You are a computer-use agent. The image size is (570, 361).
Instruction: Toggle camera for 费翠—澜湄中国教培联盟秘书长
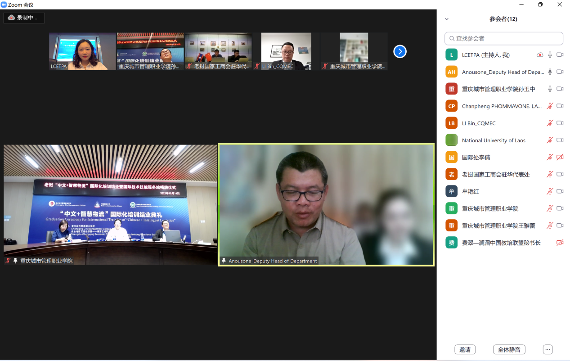tap(560, 243)
